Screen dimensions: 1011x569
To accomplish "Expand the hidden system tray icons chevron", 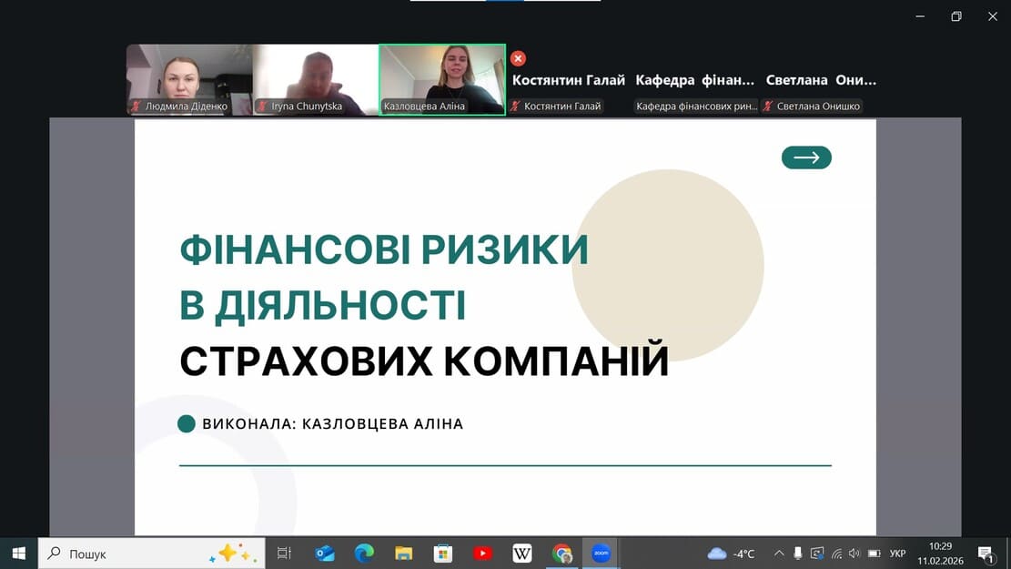I will tap(779, 553).
